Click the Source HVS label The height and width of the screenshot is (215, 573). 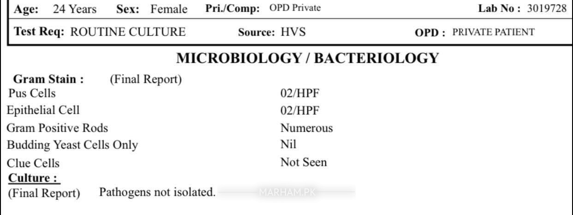(x=272, y=32)
